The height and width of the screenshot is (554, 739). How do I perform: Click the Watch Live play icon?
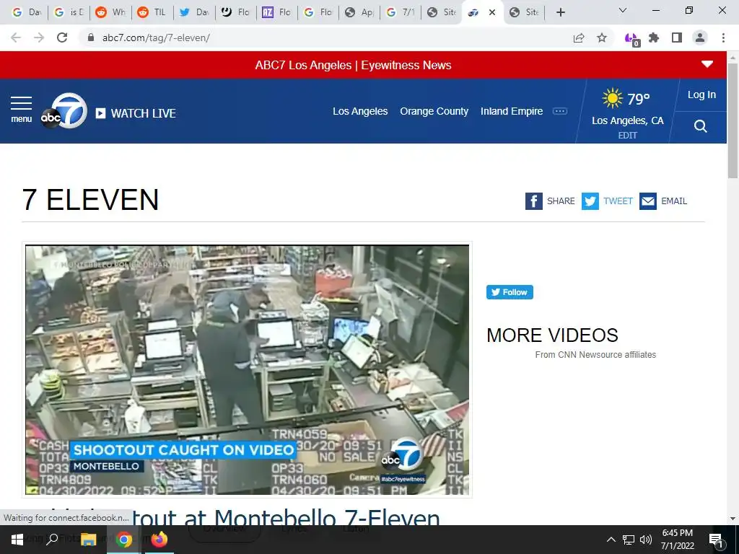point(100,113)
